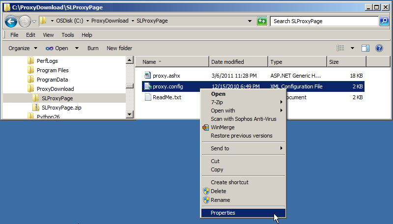Viewport: 393px width, 224px height.
Task: Click the blue Help question mark icon
Action: (x=379, y=48)
